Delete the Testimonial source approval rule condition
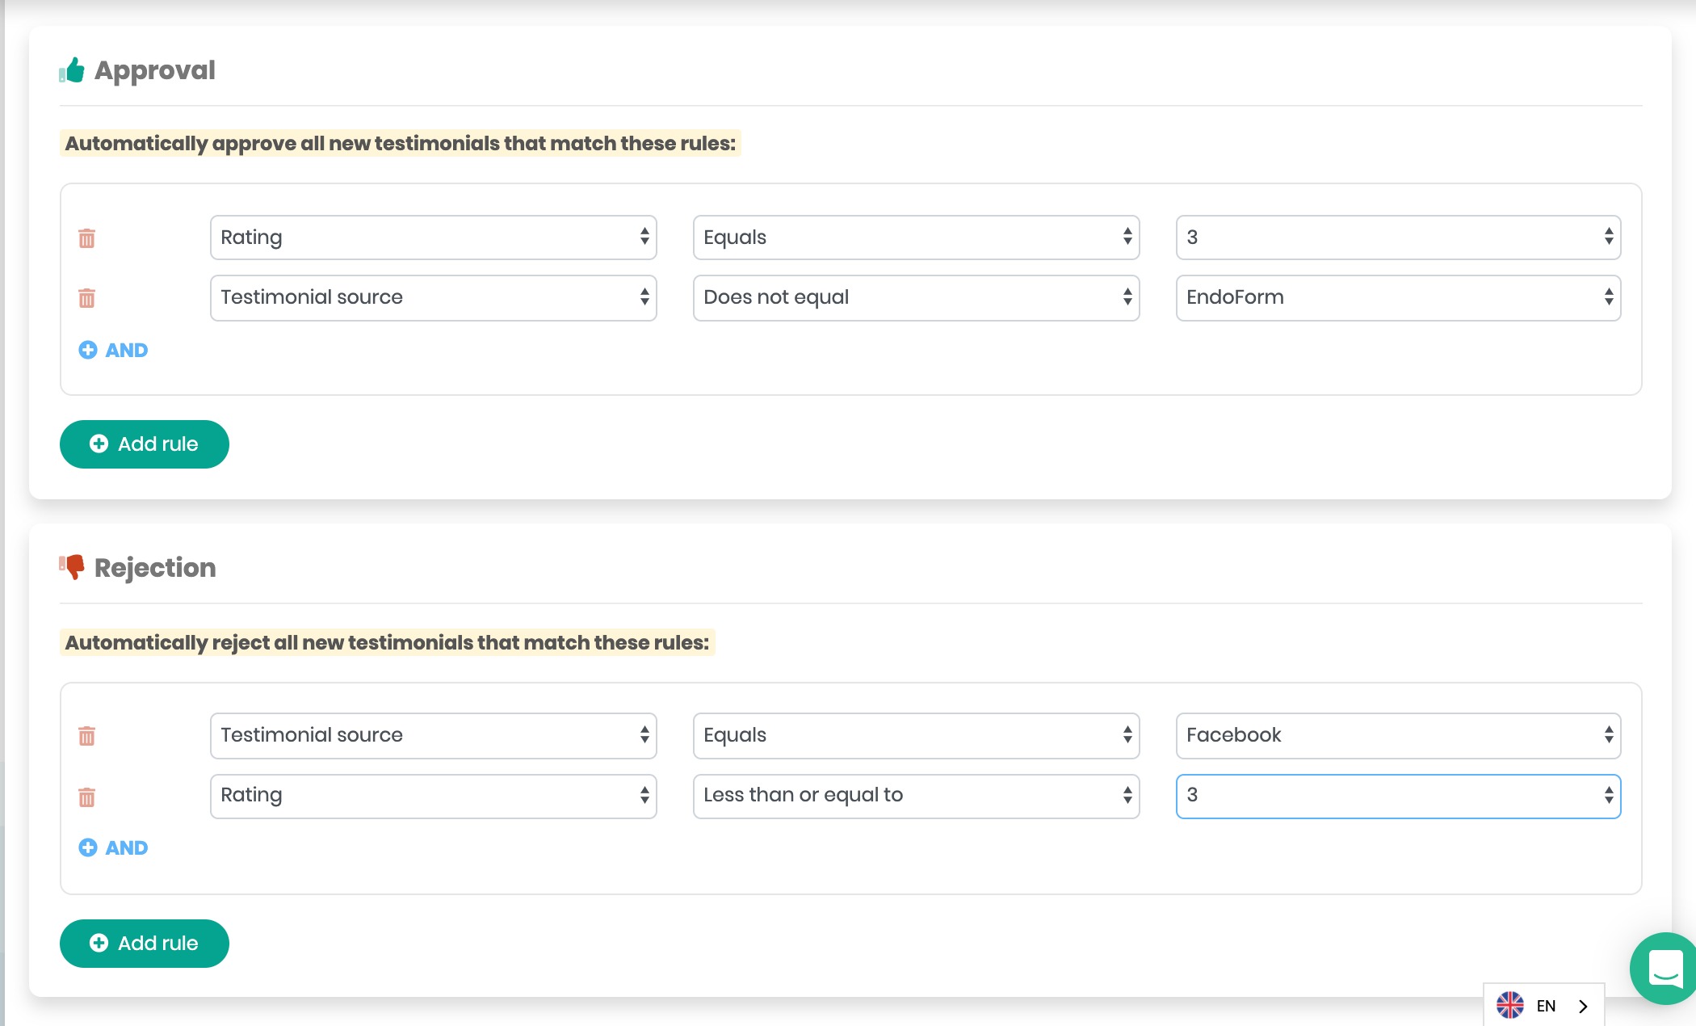The image size is (1696, 1026). 86,298
